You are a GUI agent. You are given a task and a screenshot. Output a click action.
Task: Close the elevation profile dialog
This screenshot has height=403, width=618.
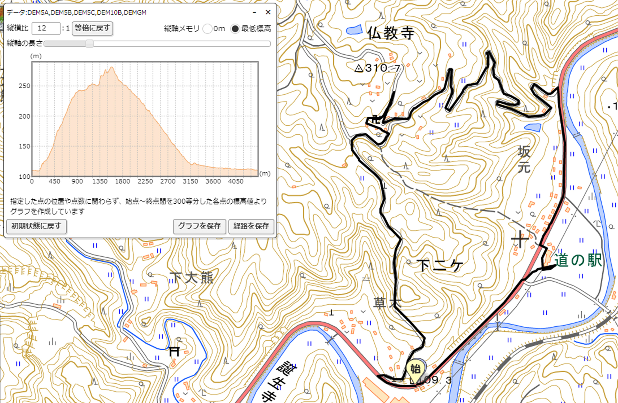pyautogui.click(x=268, y=12)
